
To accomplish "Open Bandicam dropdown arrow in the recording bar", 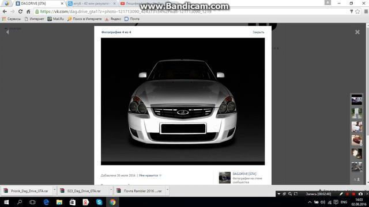I will point(278,194).
